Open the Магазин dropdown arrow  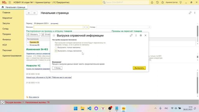(84, 27)
